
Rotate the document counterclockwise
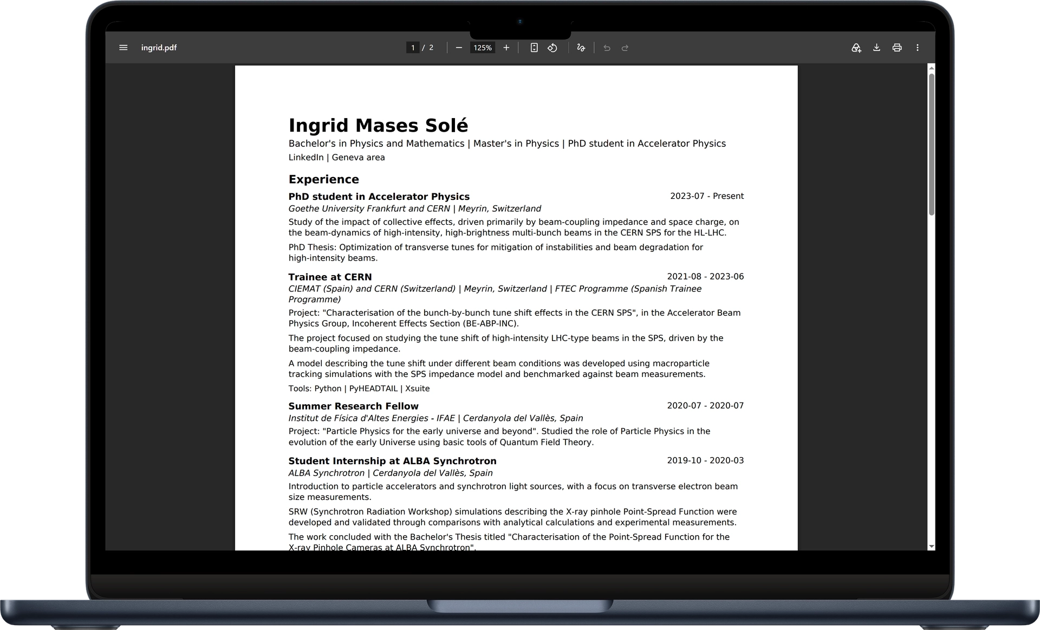point(552,48)
